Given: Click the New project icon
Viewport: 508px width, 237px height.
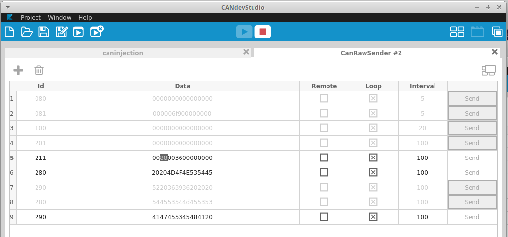Looking at the screenshot, I should [x=9, y=32].
